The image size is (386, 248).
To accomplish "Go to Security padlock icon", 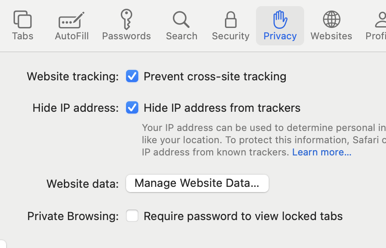I will click(230, 20).
